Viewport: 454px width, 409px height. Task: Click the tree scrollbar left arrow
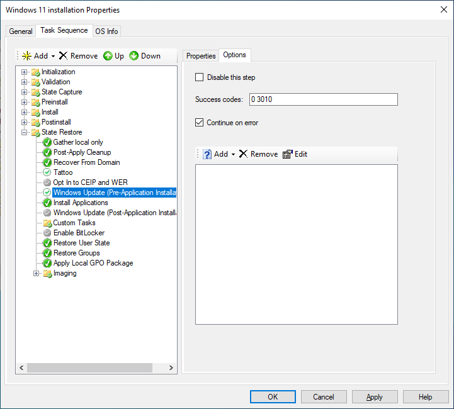pos(21,367)
